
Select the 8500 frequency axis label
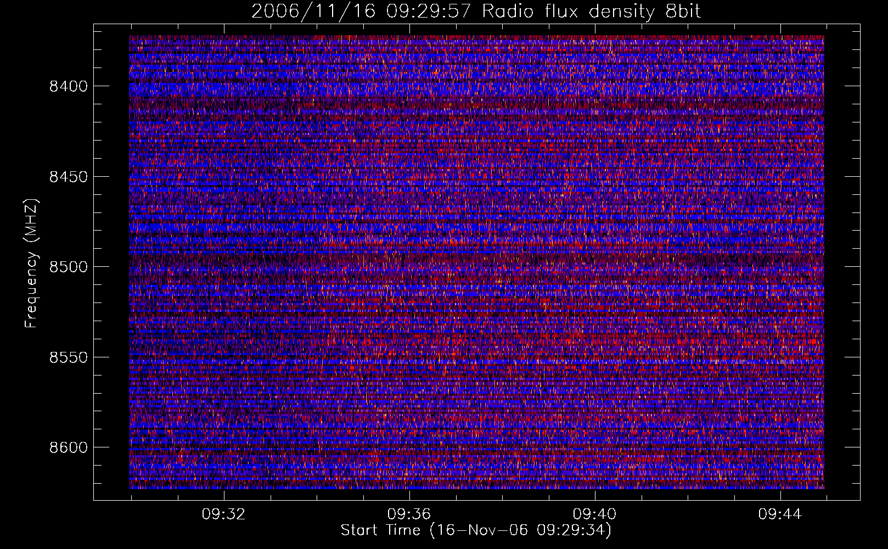(x=69, y=267)
